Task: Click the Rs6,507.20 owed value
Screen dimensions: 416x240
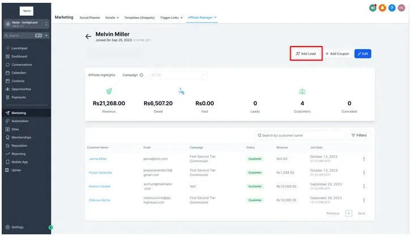Action: click(x=158, y=103)
